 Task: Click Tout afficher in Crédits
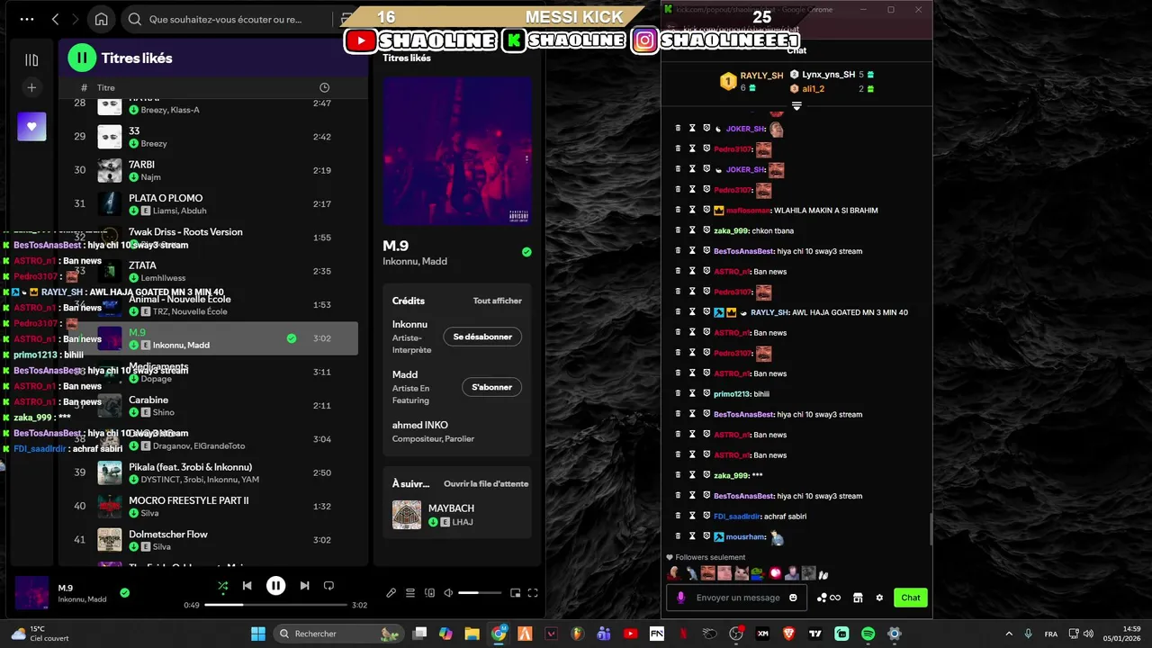click(x=498, y=301)
